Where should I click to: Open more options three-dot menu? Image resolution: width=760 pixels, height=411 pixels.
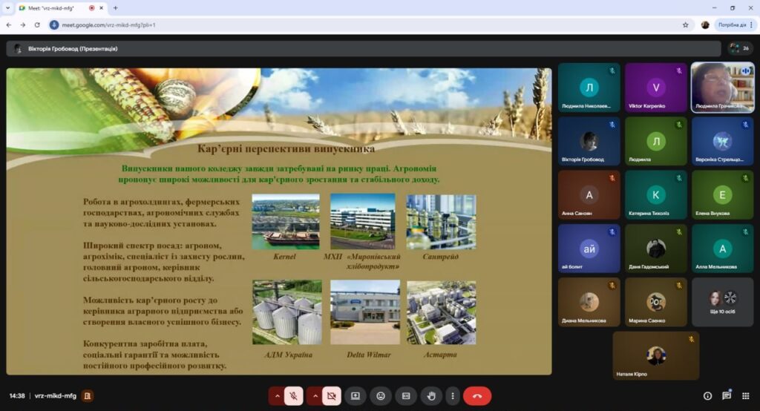pyautogui.click(x=451, y=396)
